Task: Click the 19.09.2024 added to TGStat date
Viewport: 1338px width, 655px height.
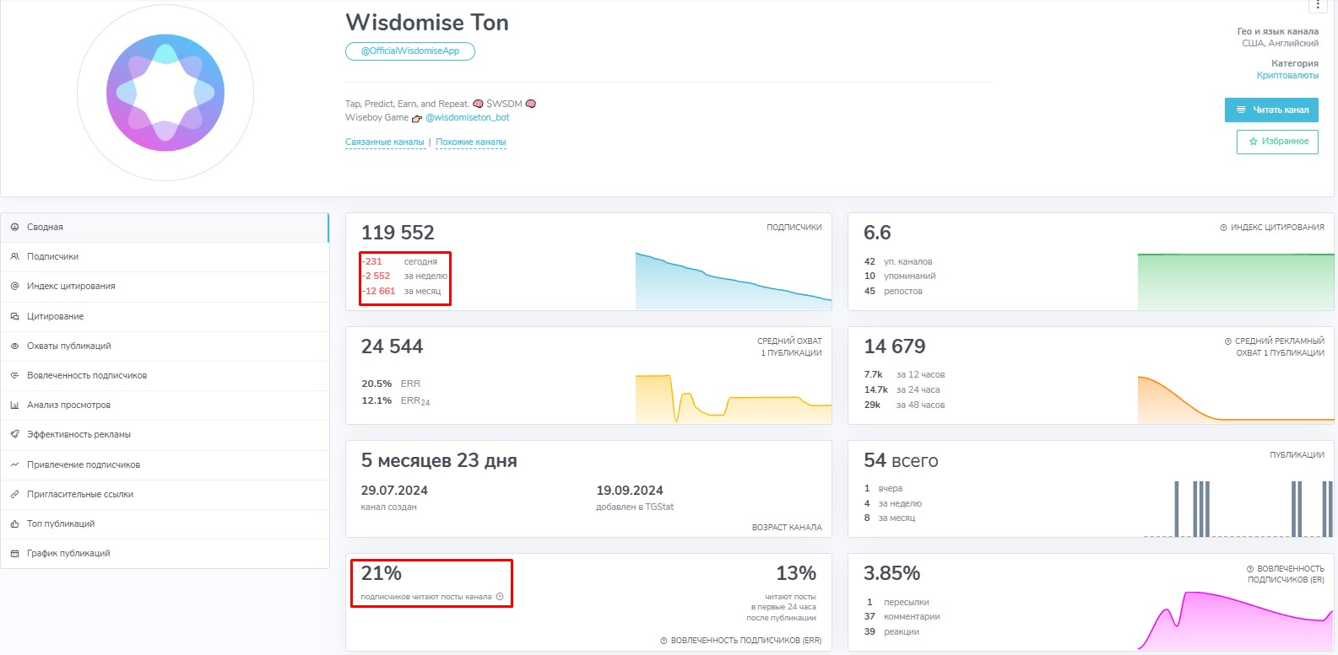Action: (x=630, y=491)
